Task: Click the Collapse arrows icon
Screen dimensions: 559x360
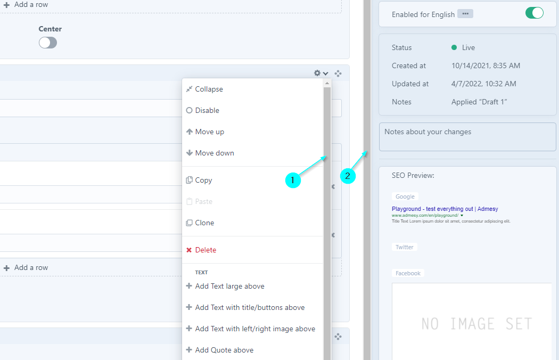Action: (x=190, y=89)
